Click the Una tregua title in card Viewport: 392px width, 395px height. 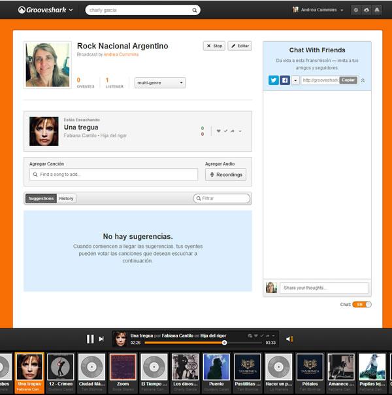coord(81,128)
